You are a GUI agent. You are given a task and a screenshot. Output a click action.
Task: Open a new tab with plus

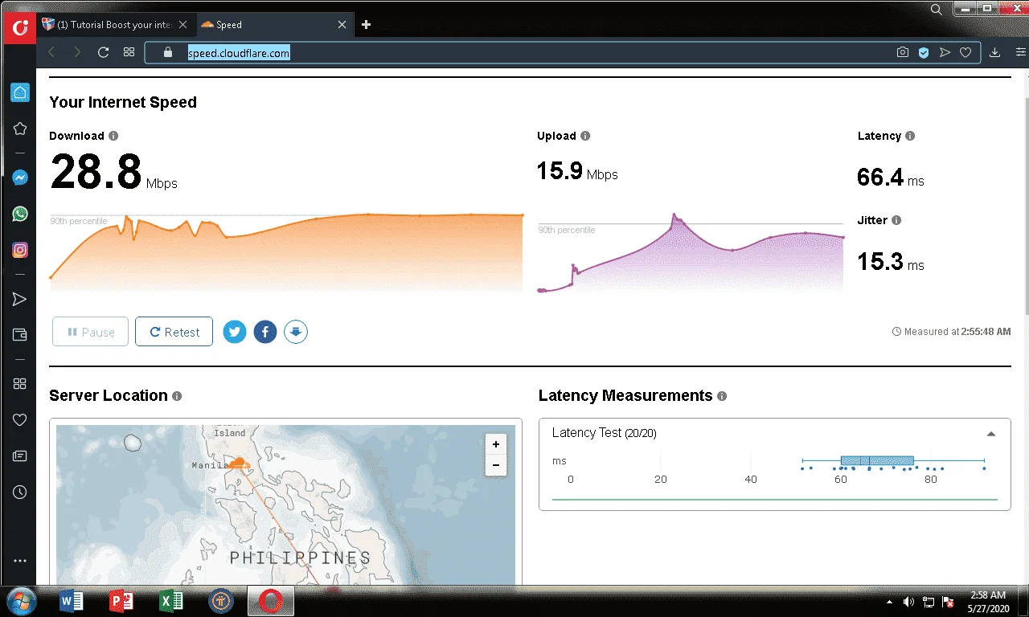click(367, 25)
